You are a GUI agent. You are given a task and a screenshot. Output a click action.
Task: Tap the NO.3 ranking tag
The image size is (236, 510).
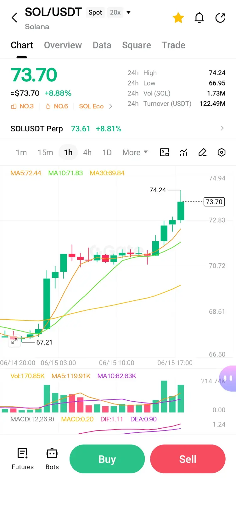point(22,106)
